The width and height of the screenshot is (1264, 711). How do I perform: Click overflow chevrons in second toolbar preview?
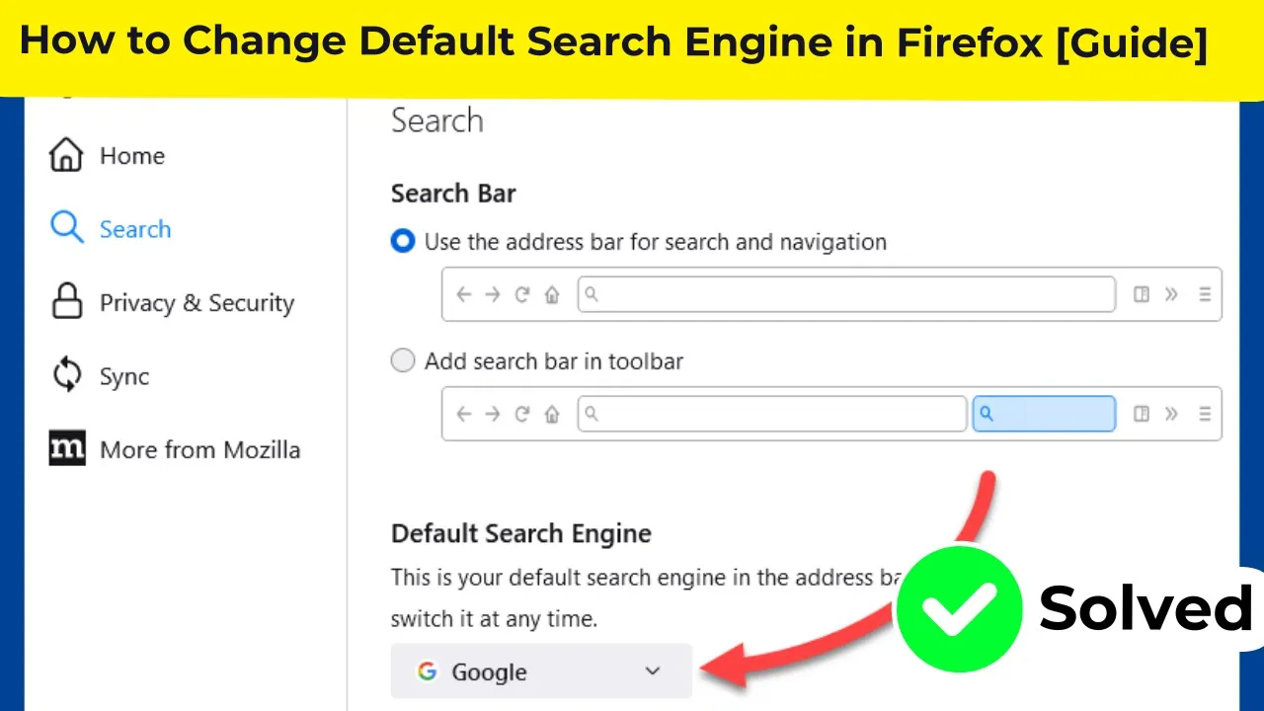pos(1171,414)
